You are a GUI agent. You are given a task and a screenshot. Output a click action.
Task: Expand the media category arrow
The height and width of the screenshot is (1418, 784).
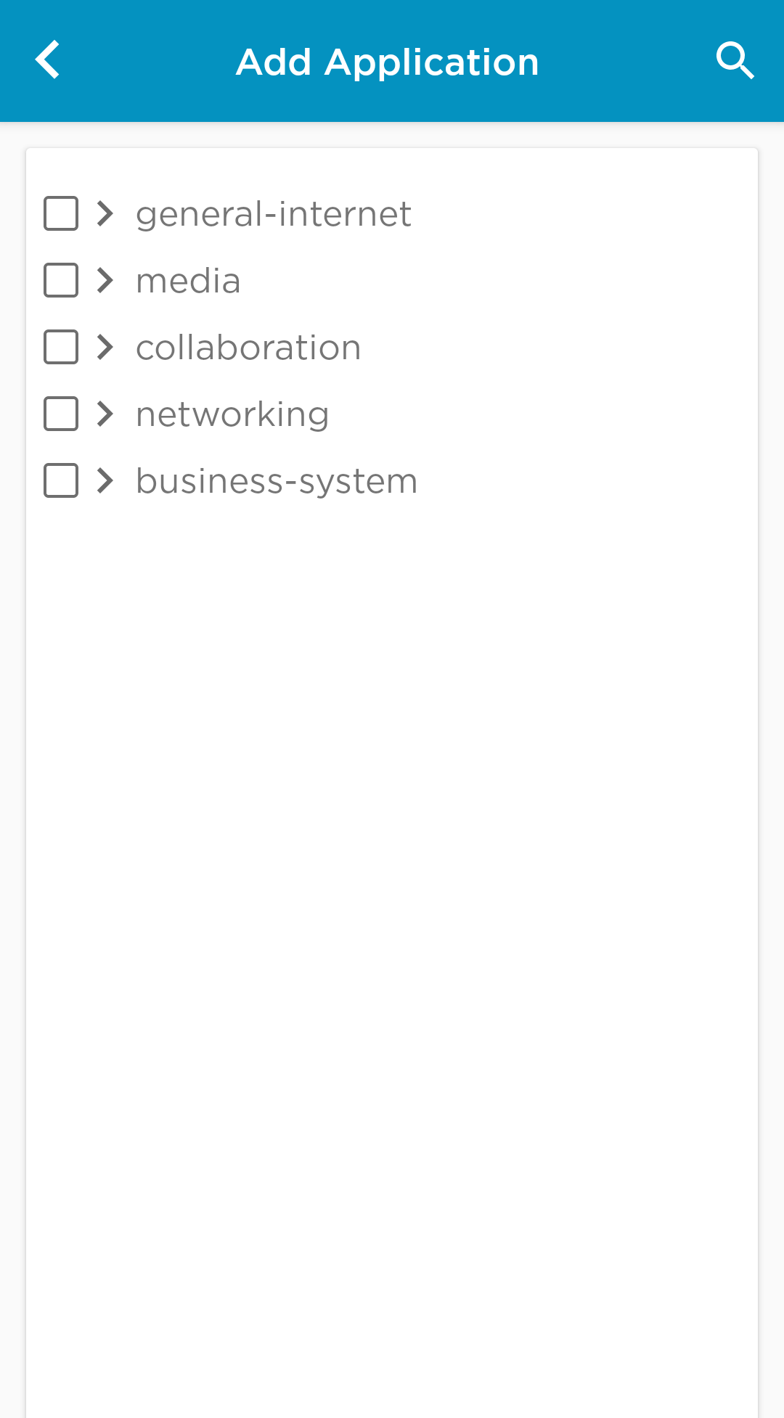click(106, 280)
